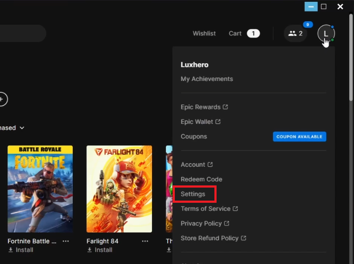Open Terms of Service
The width and height of the screenshot is (354, 264).
(209, 209)
